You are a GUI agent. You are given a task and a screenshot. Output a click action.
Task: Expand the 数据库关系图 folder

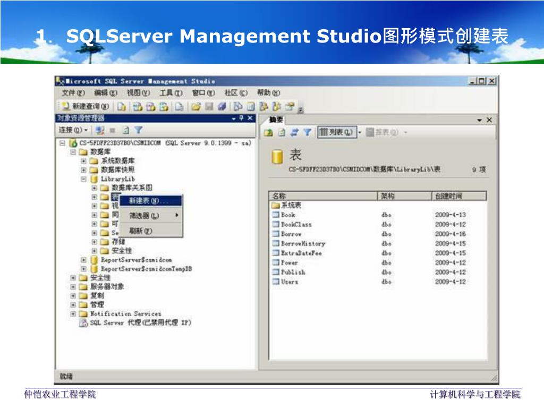coord(95,188)
